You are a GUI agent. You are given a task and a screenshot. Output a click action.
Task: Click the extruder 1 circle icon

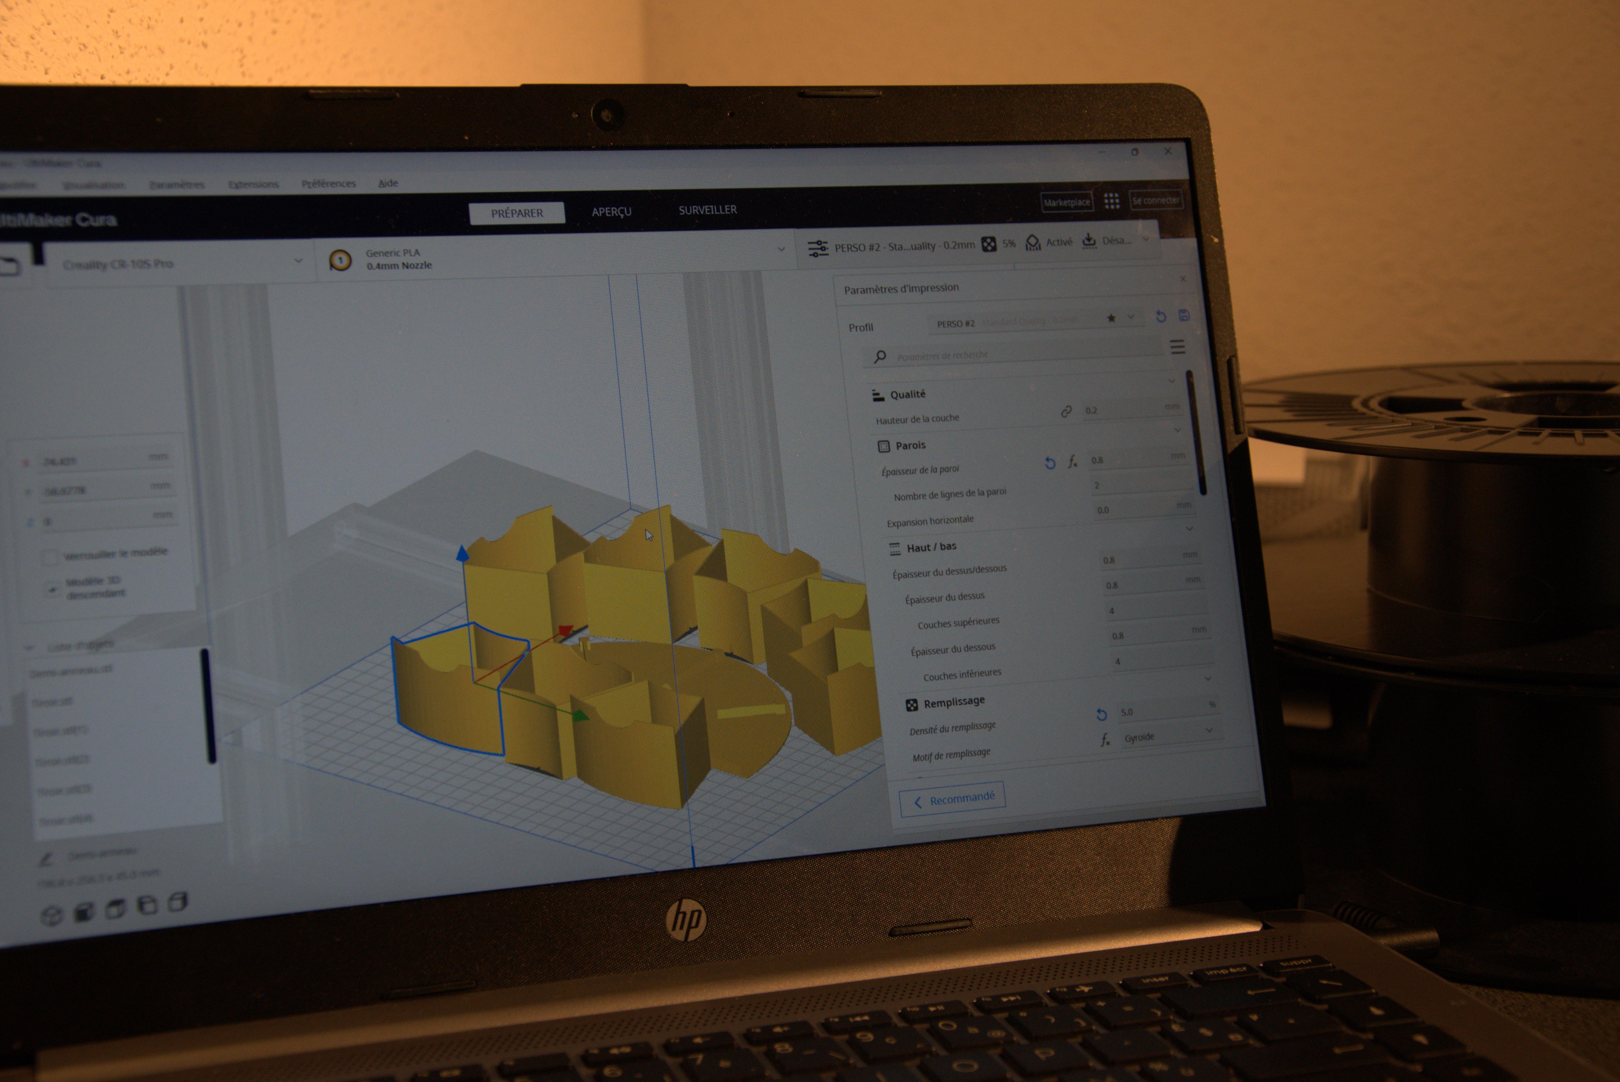tap(340, 260)
